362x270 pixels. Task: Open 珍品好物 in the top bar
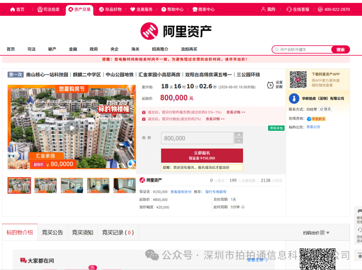110,9
